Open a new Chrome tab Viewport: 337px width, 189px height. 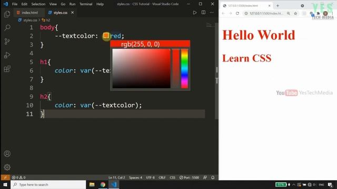click(x=277, y=6)
